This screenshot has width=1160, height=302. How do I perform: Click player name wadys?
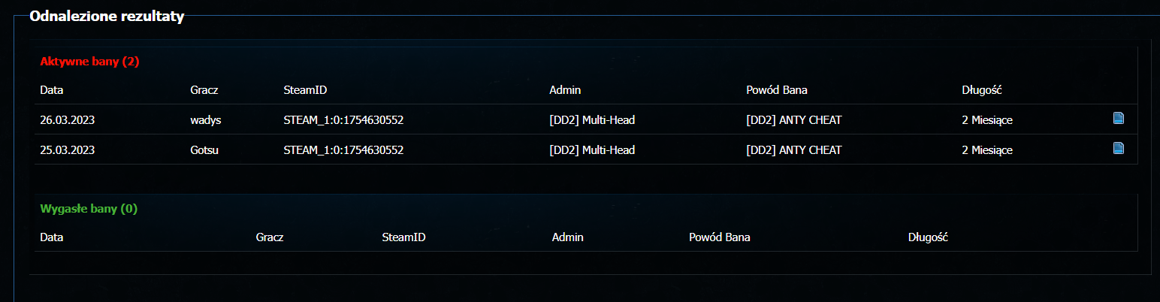[204, 120]
